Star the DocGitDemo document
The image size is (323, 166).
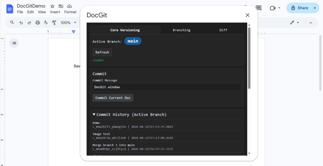pos(52,6)
